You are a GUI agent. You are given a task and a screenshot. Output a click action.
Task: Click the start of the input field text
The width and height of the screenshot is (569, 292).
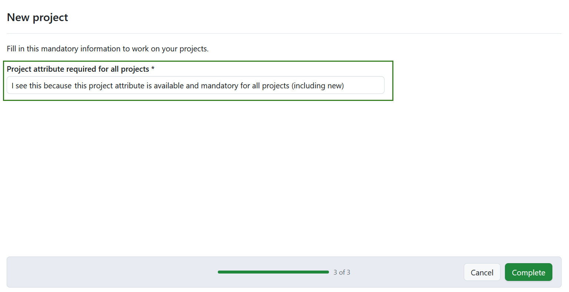[x=13, y=85]
